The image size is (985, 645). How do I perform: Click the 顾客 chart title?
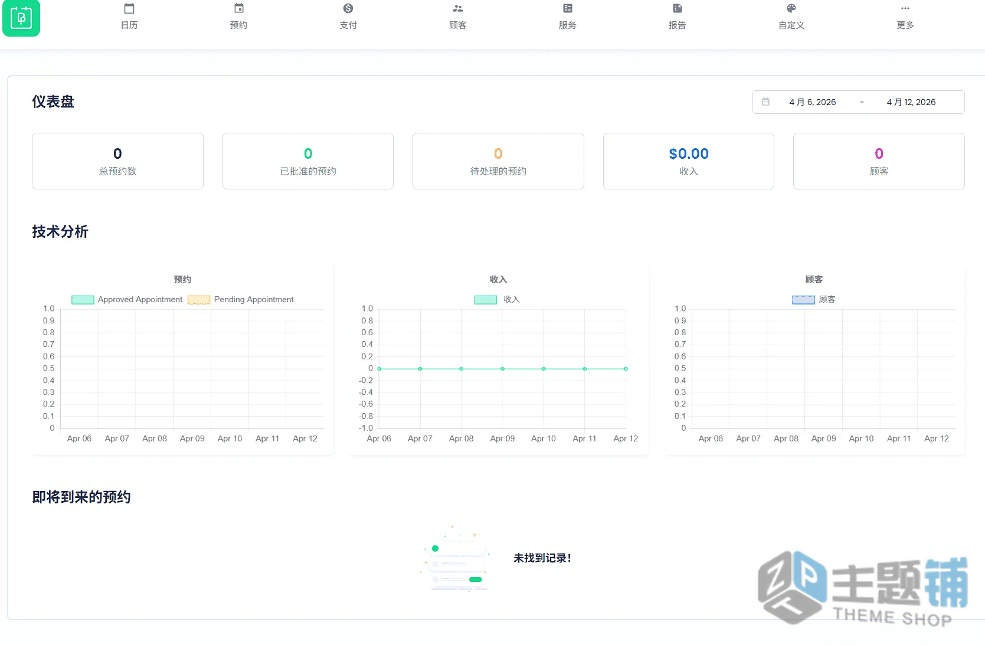click(814, 280)
